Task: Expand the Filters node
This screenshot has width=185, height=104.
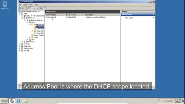Action: pos(30,37)
